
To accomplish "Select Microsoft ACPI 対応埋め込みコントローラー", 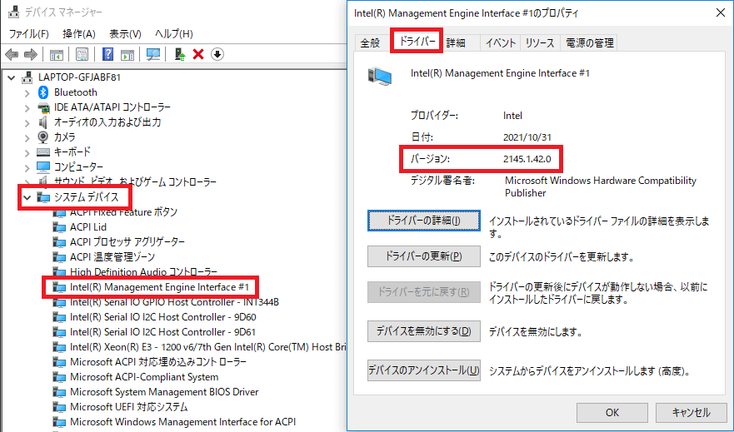I will click(158, 362).
